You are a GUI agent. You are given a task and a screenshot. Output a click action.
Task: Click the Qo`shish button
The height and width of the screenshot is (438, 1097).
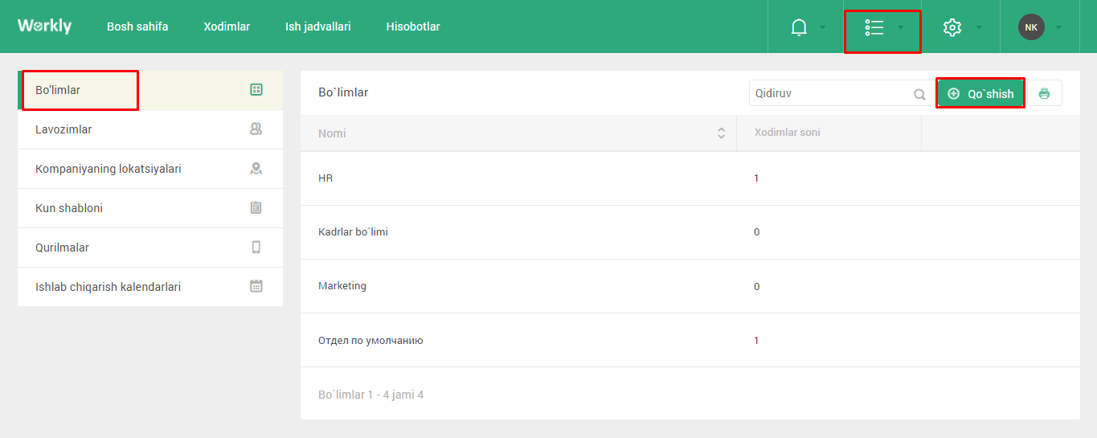(x=980, y=93)
